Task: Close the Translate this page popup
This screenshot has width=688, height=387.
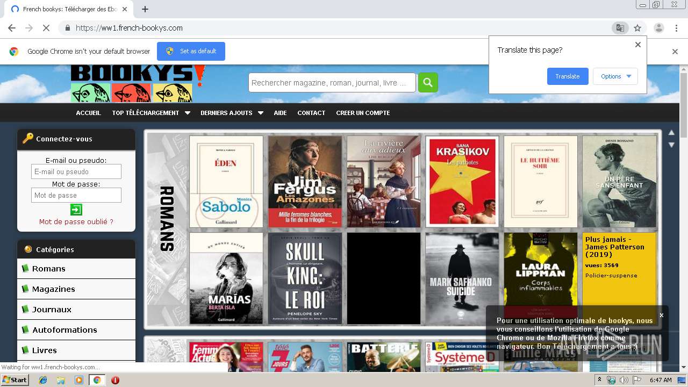Action: [x=638, y=45]
